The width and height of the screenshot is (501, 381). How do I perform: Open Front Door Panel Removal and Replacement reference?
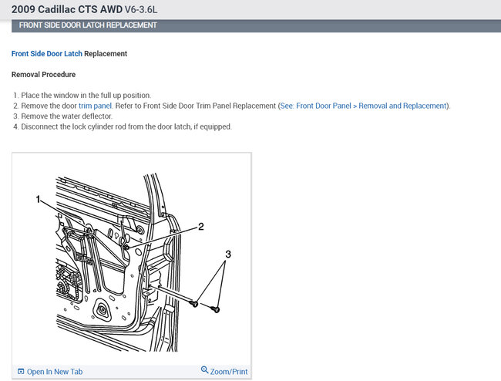[363, 106]
